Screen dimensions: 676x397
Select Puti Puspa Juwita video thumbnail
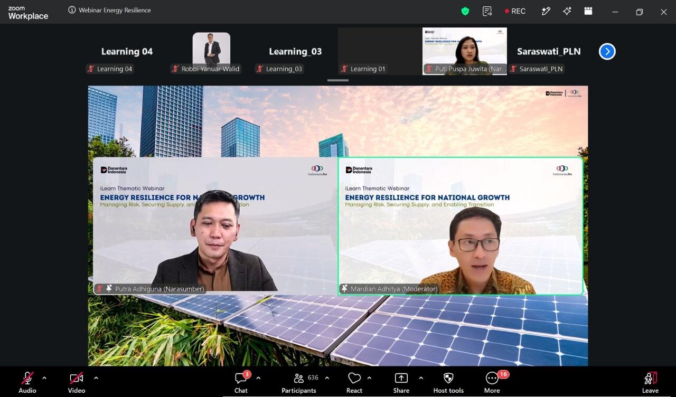tap(465, 51)
